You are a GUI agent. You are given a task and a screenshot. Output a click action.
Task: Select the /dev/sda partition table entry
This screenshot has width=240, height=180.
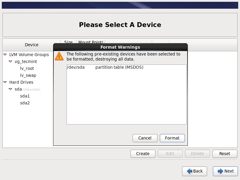pos(105,67)
